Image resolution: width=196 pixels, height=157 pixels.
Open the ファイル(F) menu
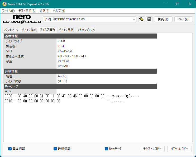click(8, 11)
